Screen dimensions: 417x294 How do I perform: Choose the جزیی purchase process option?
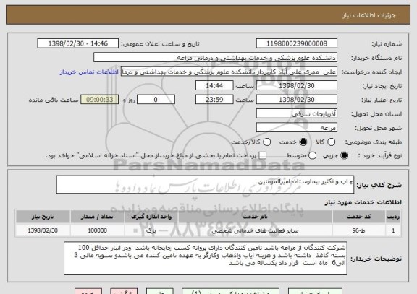pos(344,155)
